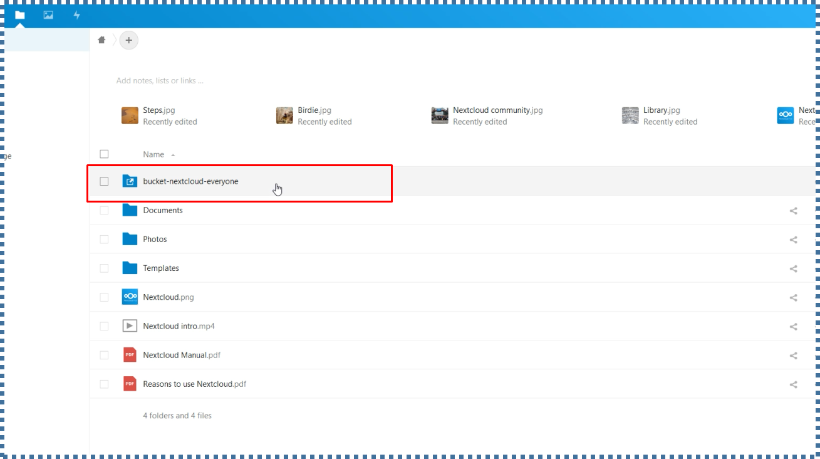Image resolution: width=820 pixels, height=459 pixels.
Task: Click the video icon of Nextcloud intro.mp4
Action: pyautogui.click(x=130, y=326)
